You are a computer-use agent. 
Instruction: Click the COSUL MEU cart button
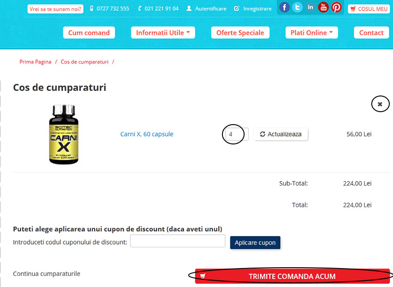click(x=368, y=9)
